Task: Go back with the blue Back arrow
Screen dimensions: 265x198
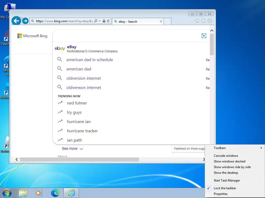Action: tap(16, 21)
